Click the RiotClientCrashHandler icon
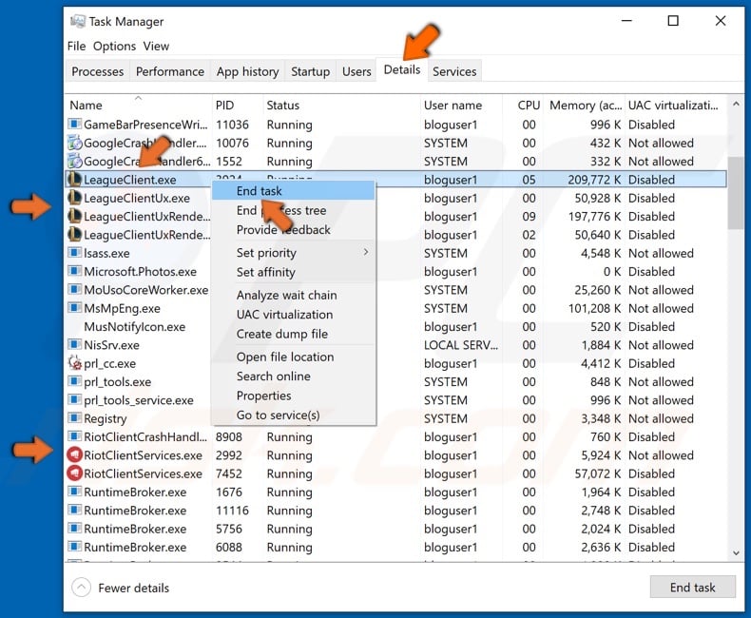Viewport: 751px width, 618px height. pyautogui.click(x=74, y=436)
